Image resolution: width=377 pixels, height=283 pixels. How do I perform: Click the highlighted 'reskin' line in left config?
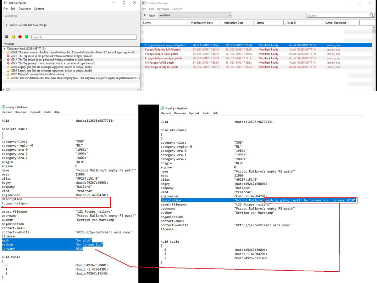(x=52, y=245)
